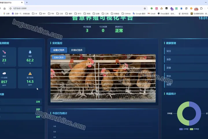The height and width of the screenshot is (139, 208).
Task: Select the 饮水 health item
Action: 186,76
